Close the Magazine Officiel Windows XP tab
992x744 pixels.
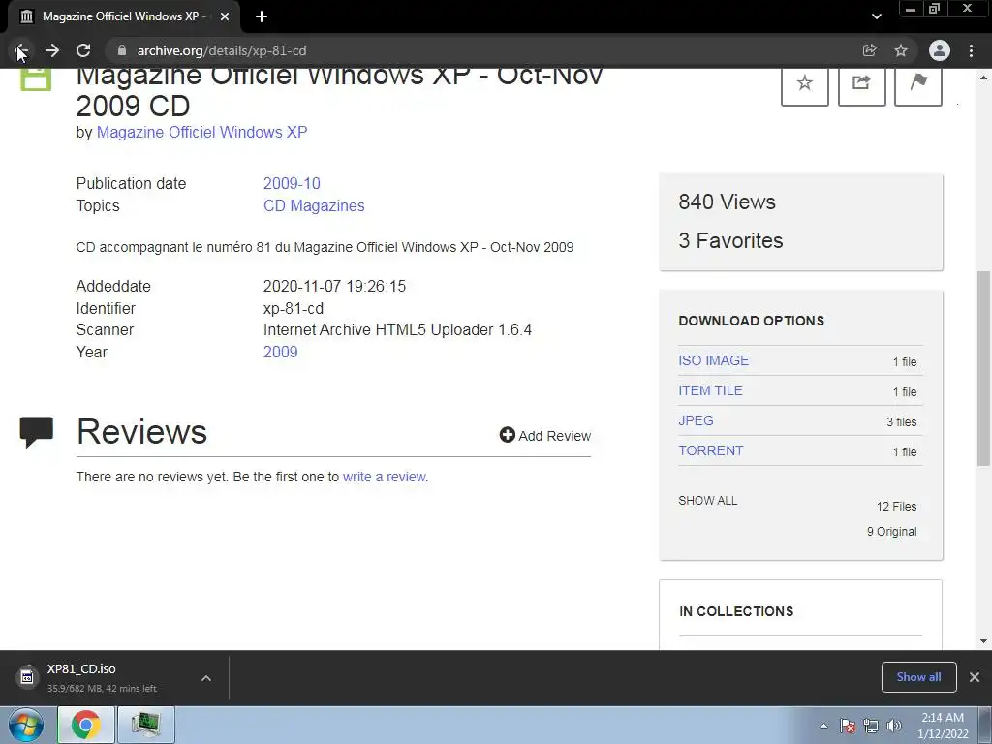point(225,16)
